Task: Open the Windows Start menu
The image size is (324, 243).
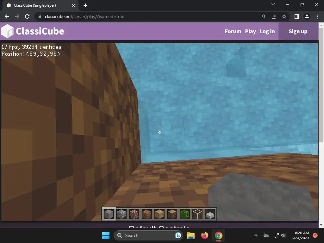Action: click(106, 235)
